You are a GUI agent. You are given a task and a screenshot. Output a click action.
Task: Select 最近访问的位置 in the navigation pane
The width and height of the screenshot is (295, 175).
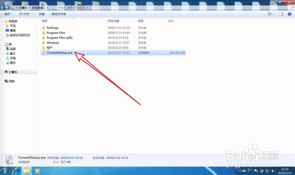[x=18, y=35]
